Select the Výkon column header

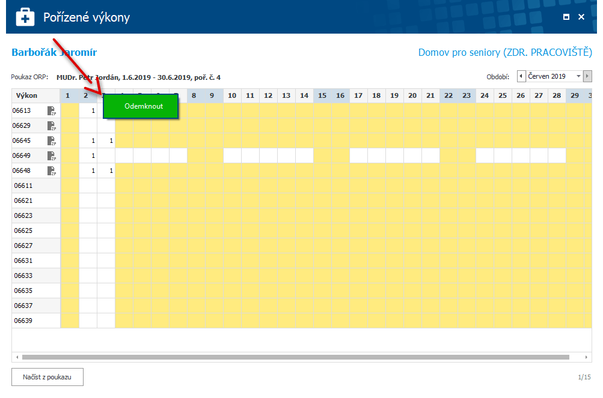click(x=36, y=95)
